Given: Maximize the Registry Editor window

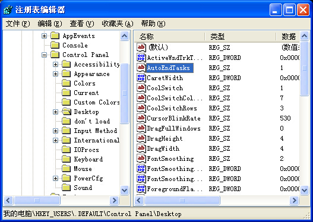Looking at the screenshot, I should pyautogui.click(x=289, y=9).
